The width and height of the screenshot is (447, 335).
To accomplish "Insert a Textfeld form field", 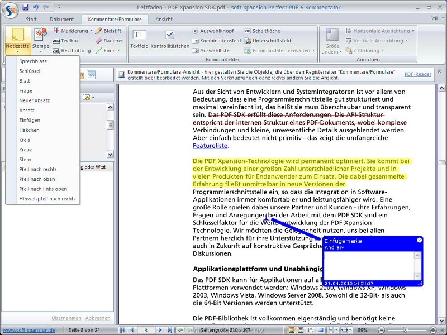I will coord(139,39).
